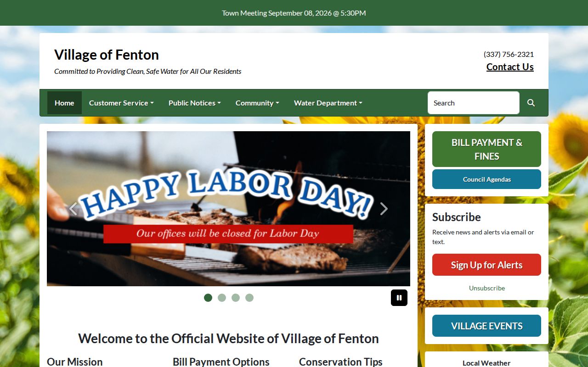Screen dimensions: 588x367
Task: Expand the Public Notices menu
Action: tap(195, 103)
